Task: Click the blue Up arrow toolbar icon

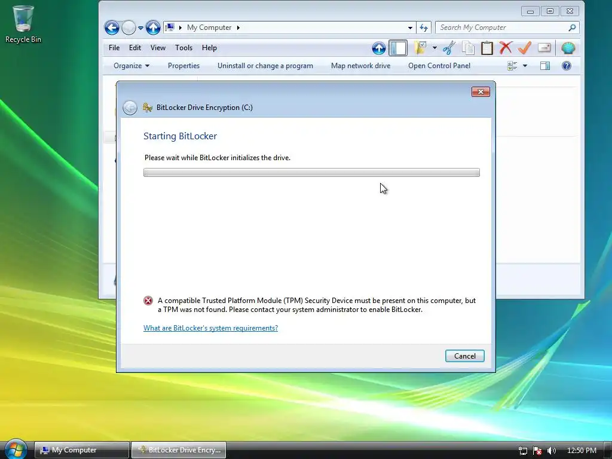Action: pos(378,48)
